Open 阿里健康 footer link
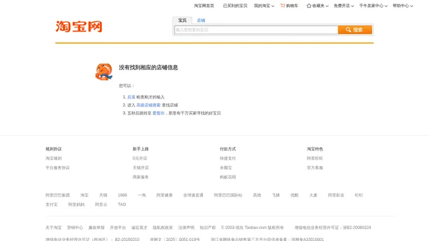 coord(164,195)
